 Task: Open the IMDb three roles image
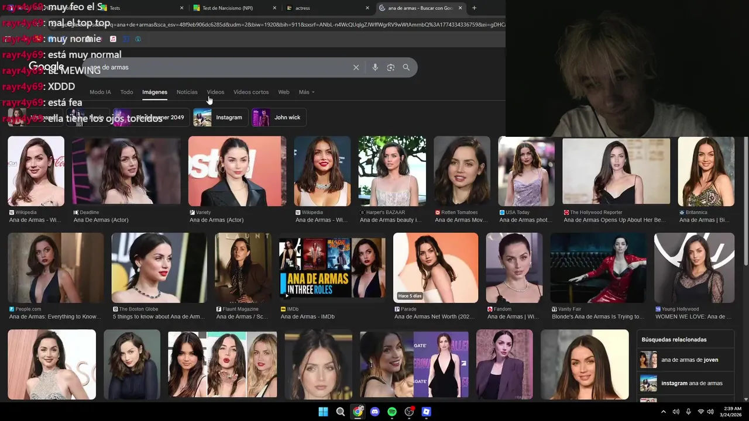pyautogui.click(x=332, y=268)
